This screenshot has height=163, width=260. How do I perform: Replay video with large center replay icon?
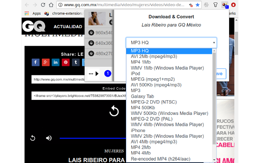(114, 111)
